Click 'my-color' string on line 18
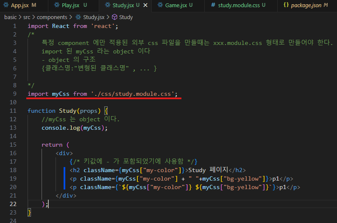337x223 pixels. [160, 170]
